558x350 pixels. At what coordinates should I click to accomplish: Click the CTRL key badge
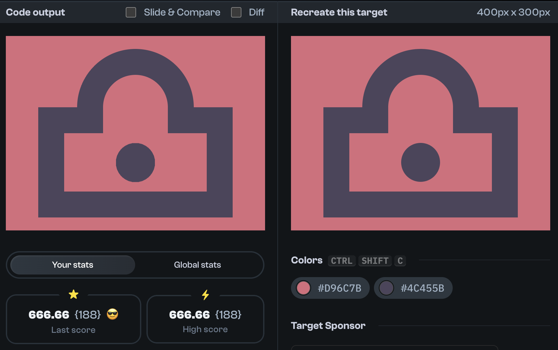click(342, 261)
